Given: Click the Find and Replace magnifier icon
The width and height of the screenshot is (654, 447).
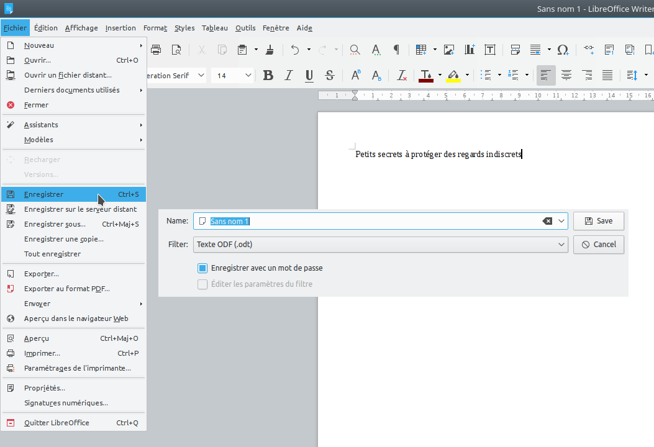Looking at the screenshot, I should 355,50.
